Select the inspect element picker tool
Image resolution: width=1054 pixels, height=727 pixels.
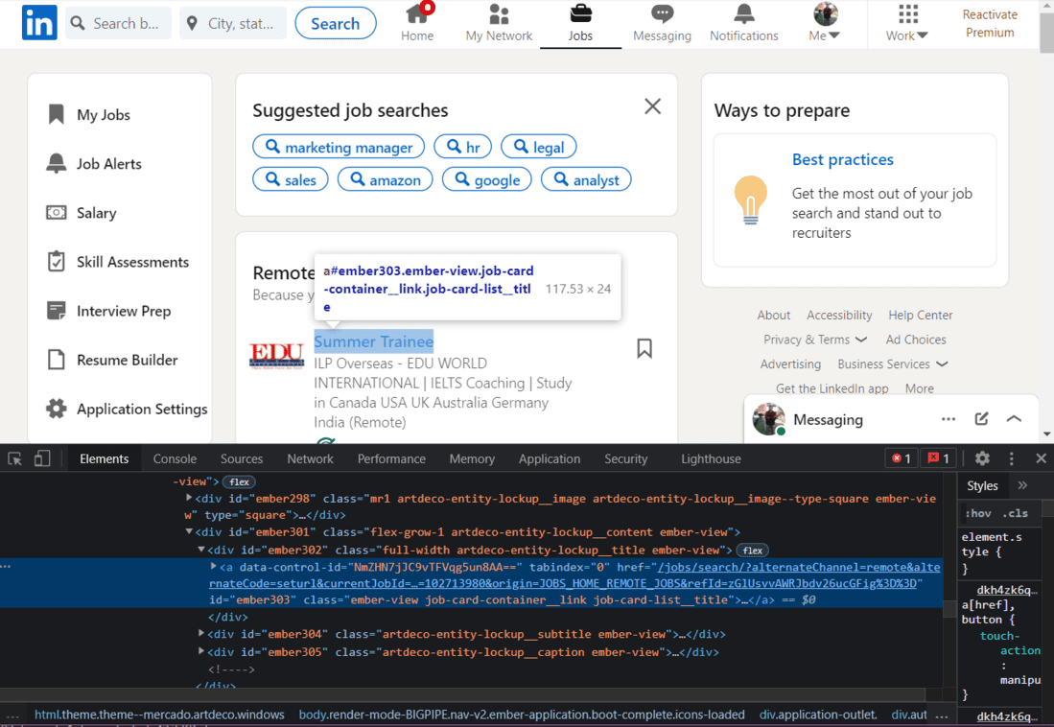pos(14,458)
